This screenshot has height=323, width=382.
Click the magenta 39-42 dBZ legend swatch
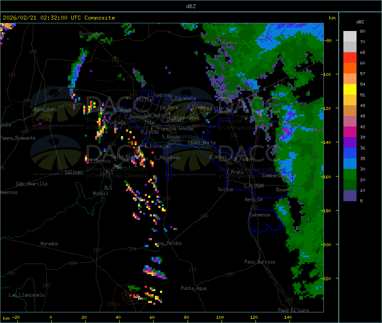pos(350,132)
